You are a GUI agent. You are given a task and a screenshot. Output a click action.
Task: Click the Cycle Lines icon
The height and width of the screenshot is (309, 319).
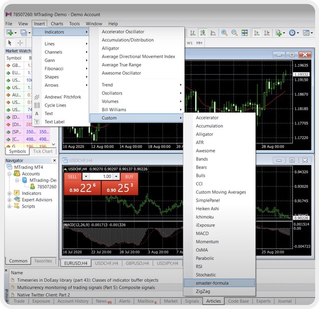tap(37, 105)
